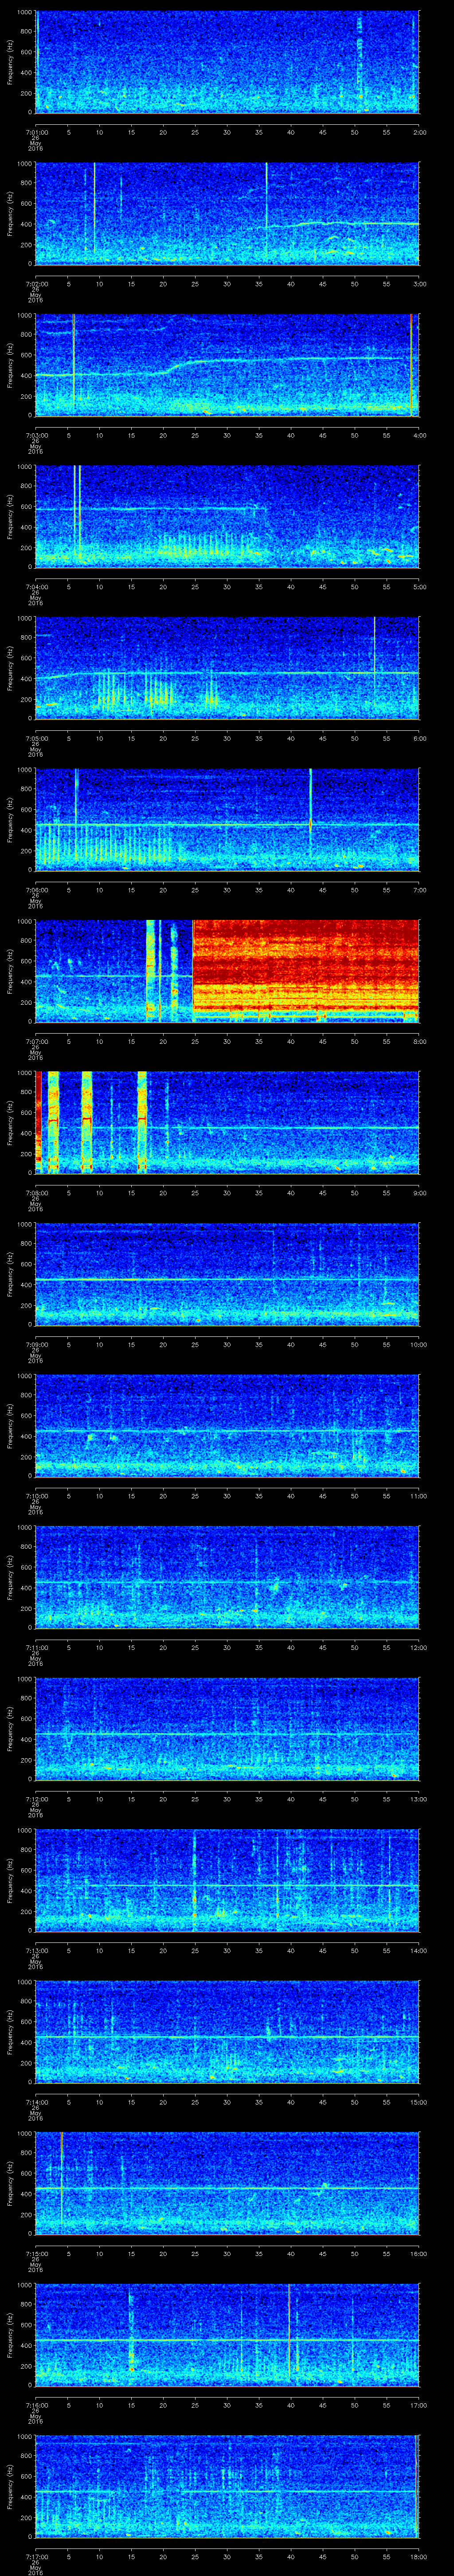Open the spectrogram panel starting at 7:08:00
The height and width of the screenshot is (2576, 454).
[227, 1123]
